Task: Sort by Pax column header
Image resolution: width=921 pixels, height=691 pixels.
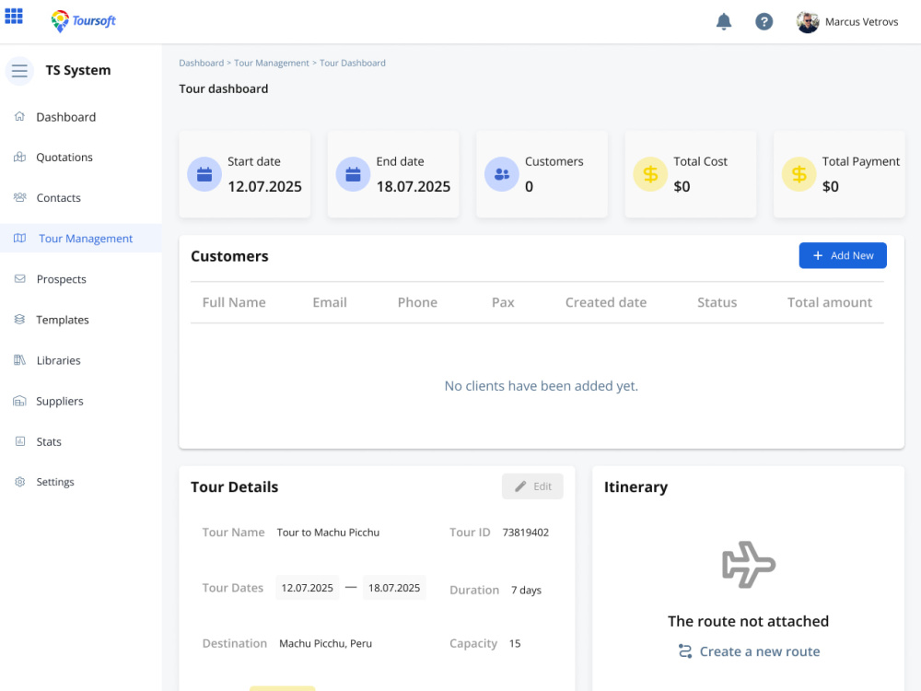Action: tap(503, 302)
